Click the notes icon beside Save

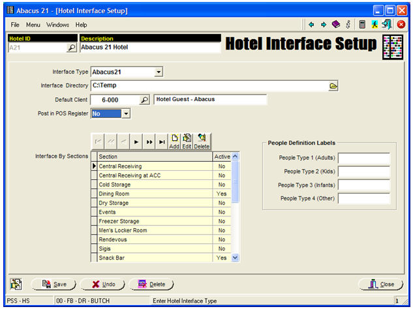(x=16, y=284)
